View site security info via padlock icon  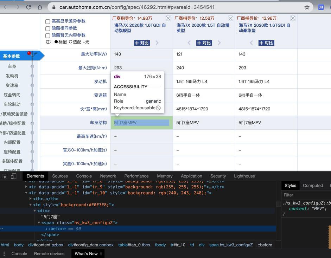pyautogui.click(x=54, y=7)
